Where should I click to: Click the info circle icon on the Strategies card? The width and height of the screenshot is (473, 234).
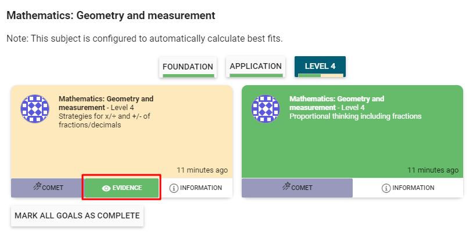click(x=174, y=188)
